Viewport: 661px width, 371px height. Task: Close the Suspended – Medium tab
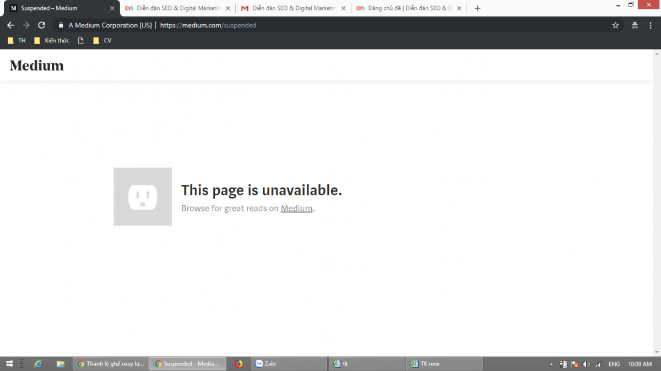click(x=112, y=8)
